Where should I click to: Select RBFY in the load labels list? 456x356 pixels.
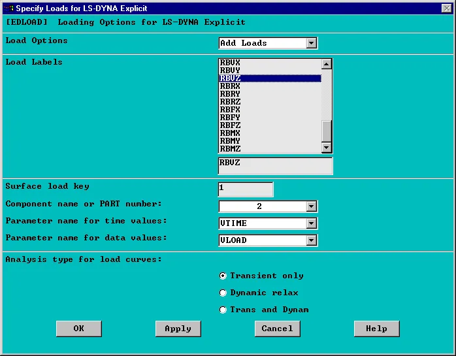point(270,118)
